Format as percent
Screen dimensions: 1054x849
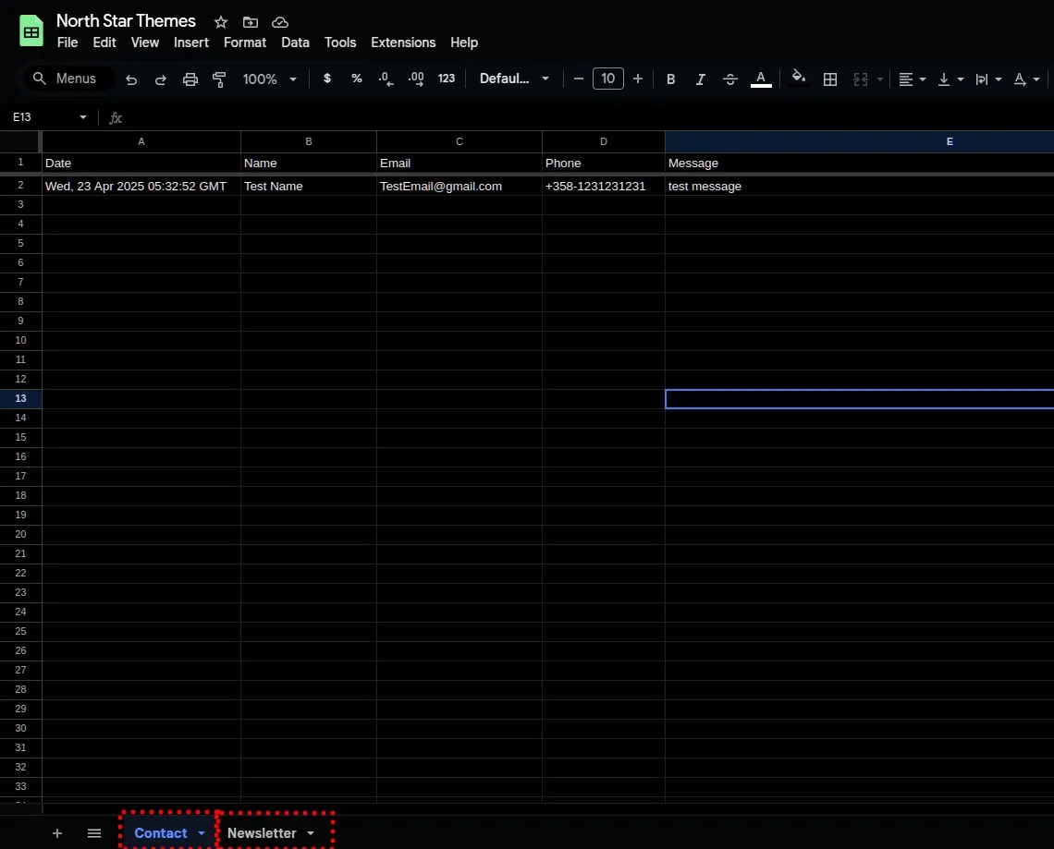[357, 79]
